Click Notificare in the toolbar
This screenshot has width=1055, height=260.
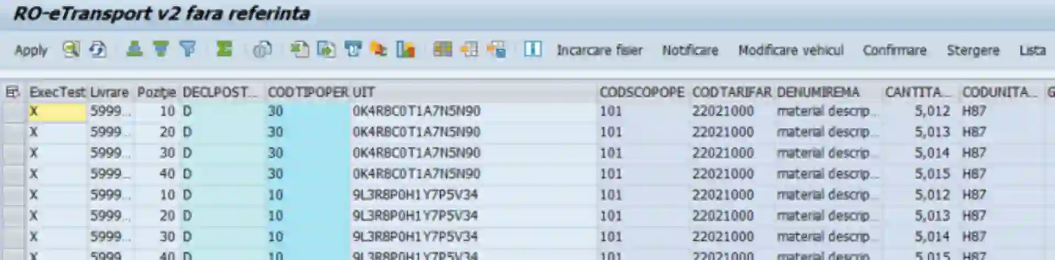690,50
